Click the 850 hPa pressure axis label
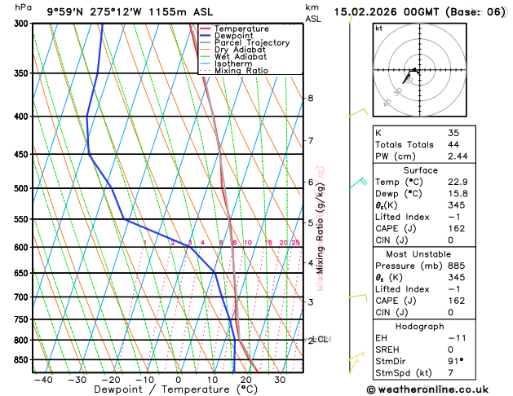Screen dimensions: 513x396 tap(23, 359)
